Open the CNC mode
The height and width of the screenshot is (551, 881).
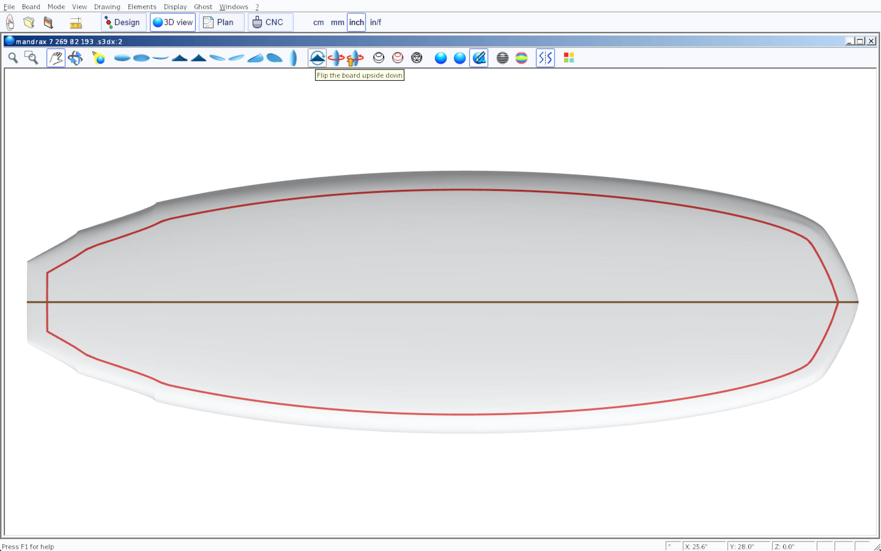[x=270, y=23]
